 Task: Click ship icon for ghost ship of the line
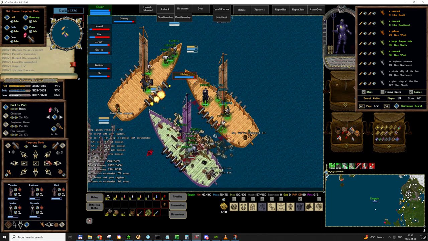coord(383,83)
